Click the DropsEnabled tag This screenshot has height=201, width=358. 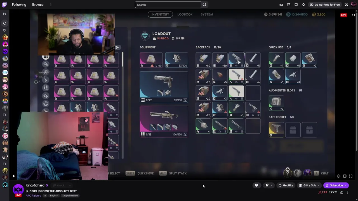[70, 196]
